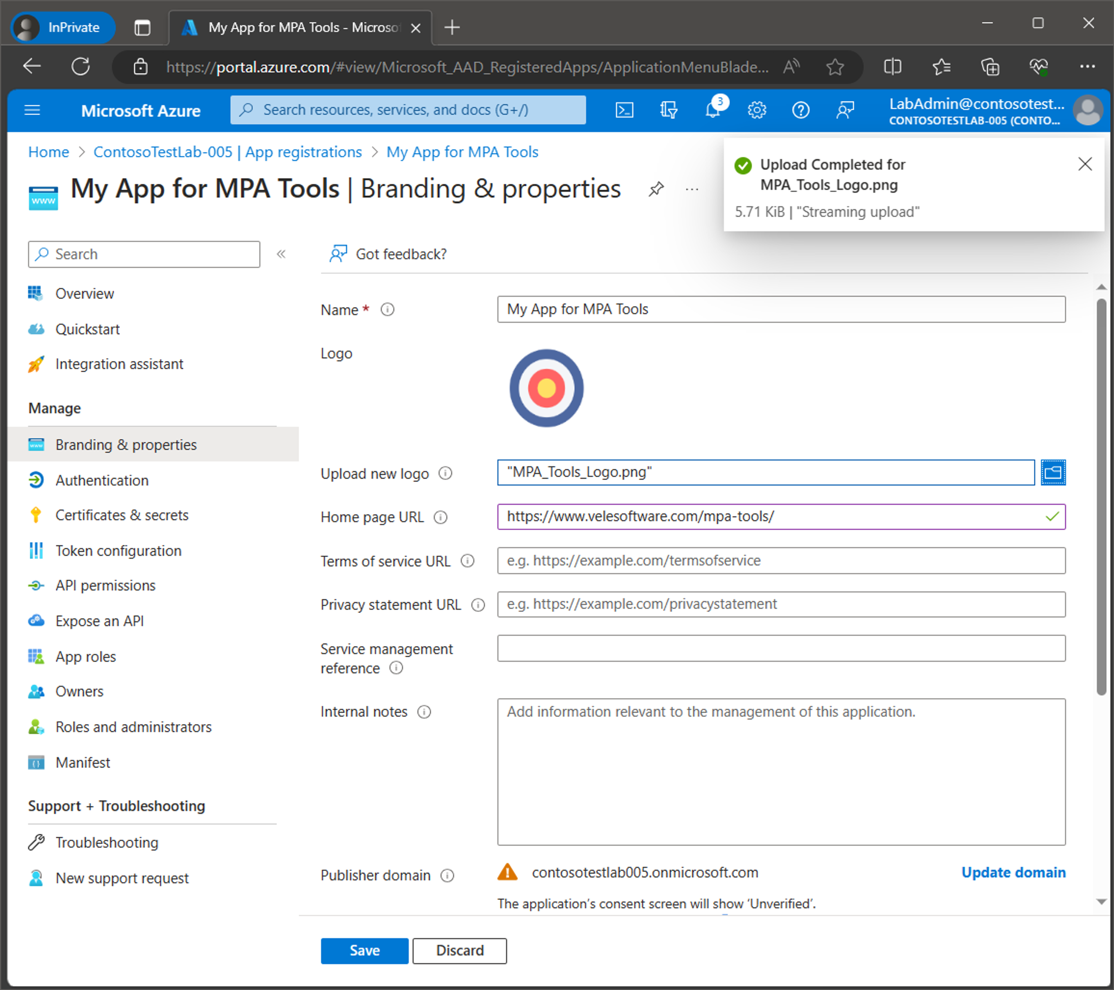Click the Internal notes text area
The height and width of the screenshot is (990, 1114).
[781, 772]
